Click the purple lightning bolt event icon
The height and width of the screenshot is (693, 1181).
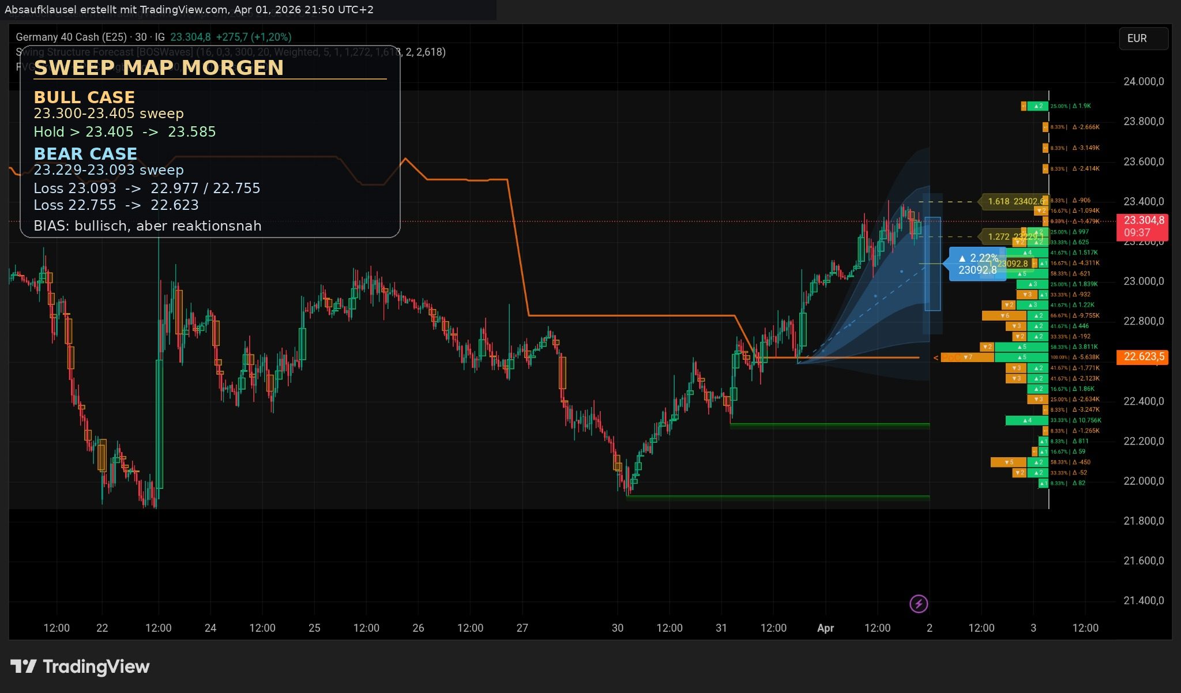click(x=919, y=604)
